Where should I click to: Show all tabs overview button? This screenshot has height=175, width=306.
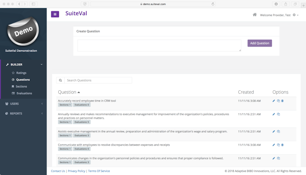click(x=295, y=4)
